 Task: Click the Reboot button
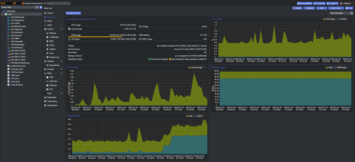[x=297, y=8]
